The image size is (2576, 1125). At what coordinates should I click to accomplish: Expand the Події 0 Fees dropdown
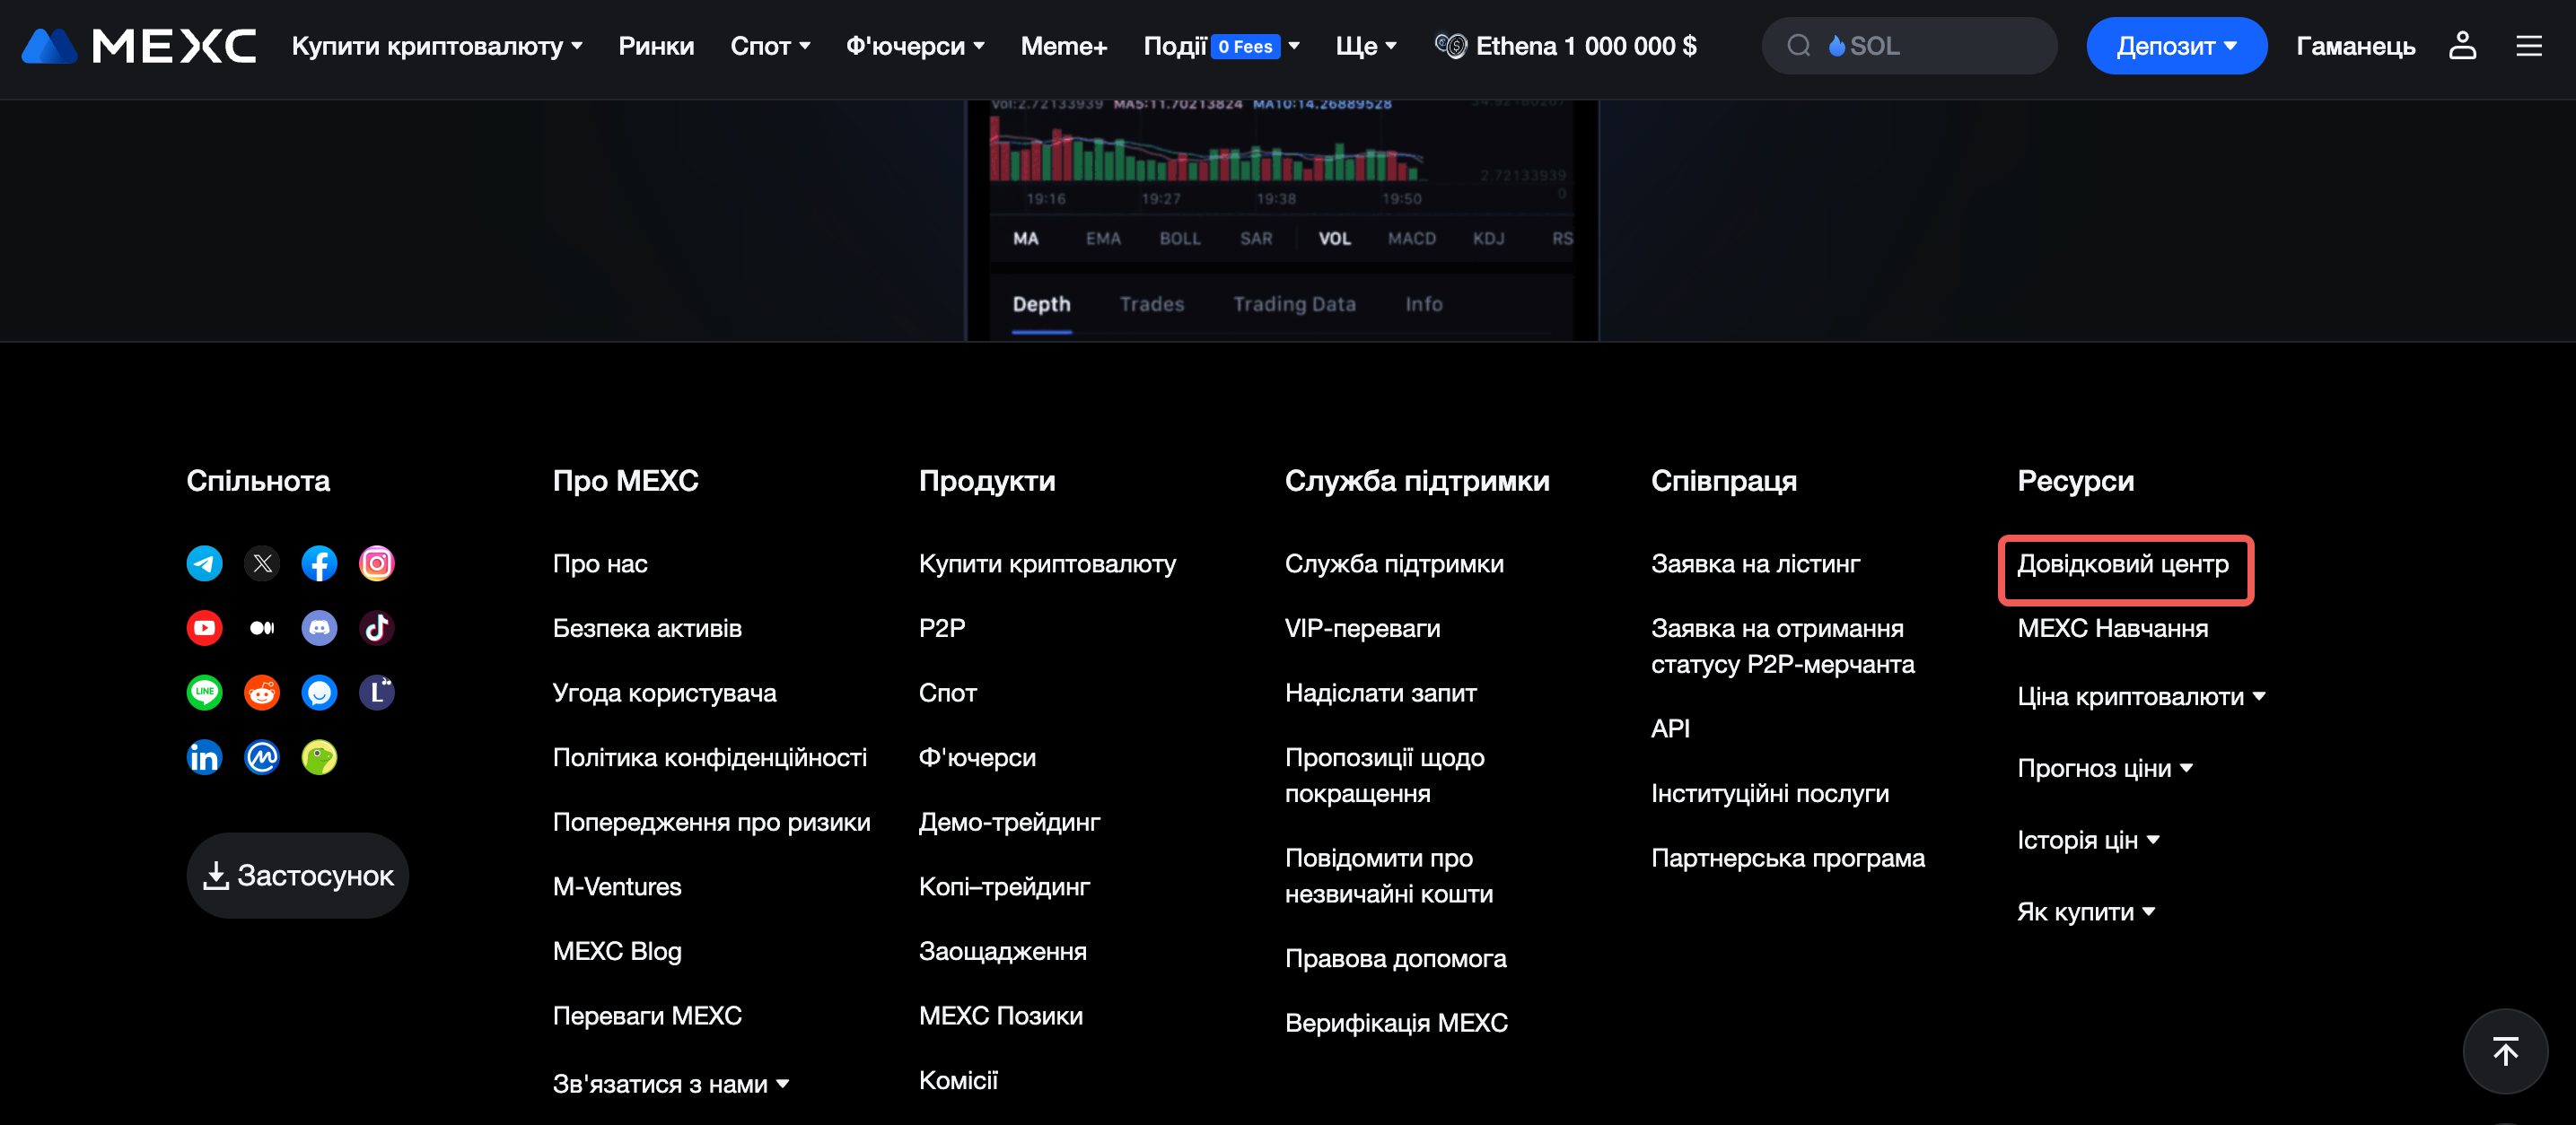click(1221, 46)
